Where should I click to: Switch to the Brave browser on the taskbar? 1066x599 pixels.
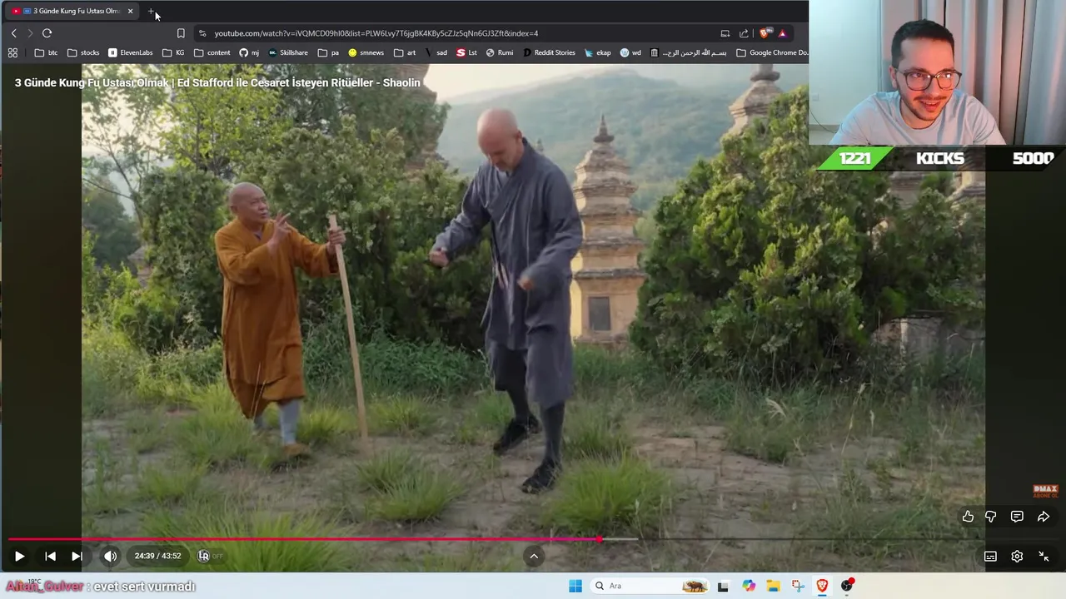pos(822,586)
